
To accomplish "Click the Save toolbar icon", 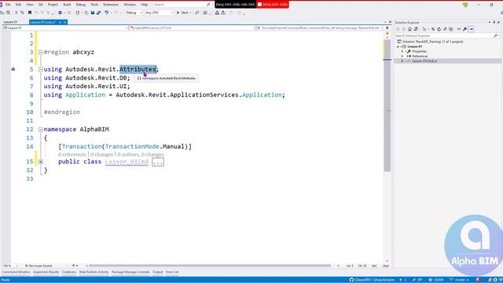I will (93, 13).
